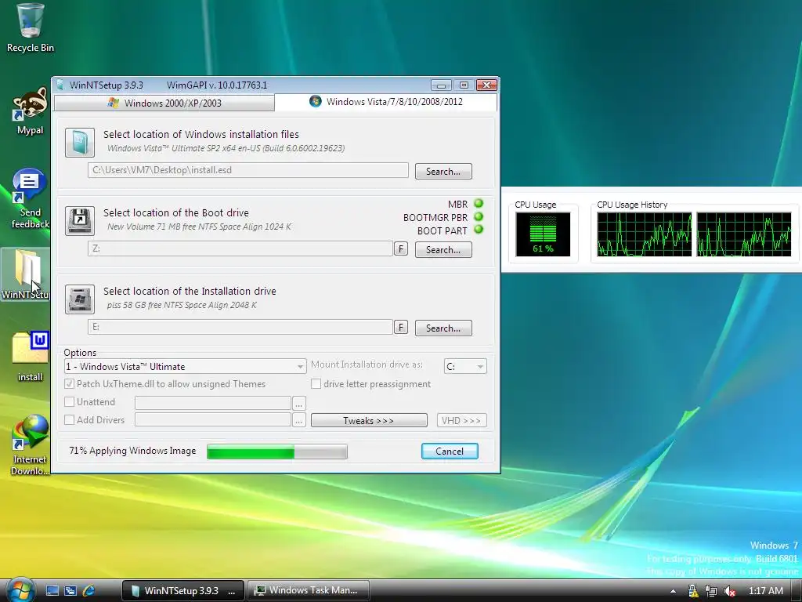Click Search for the Installation drive

[443, 328]
